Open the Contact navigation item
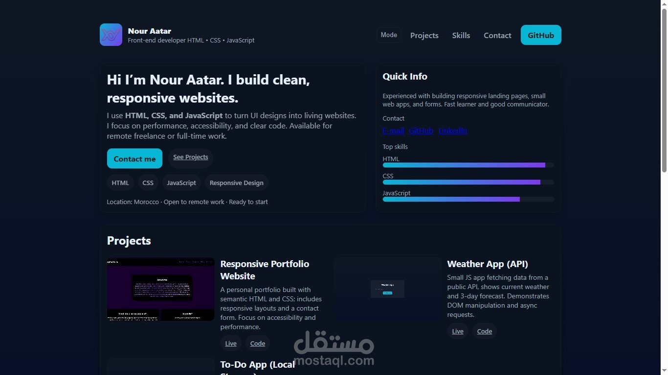The image size is (668, 375). click(x=497, y=35)
